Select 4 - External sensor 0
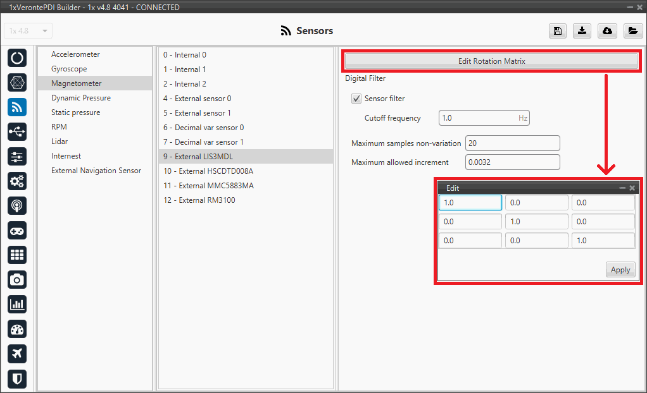647x393 pixels. click(x=197, y=99)
